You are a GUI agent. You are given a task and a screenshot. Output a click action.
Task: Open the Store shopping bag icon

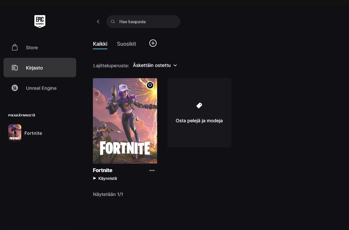[15, 47]
